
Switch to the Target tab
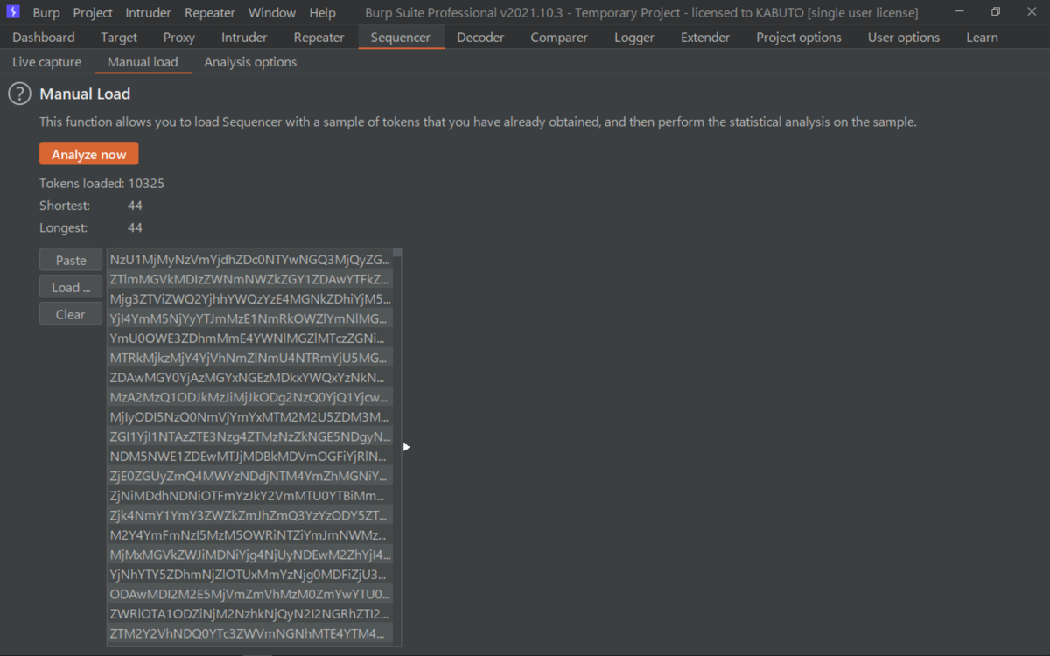(119, 38)
